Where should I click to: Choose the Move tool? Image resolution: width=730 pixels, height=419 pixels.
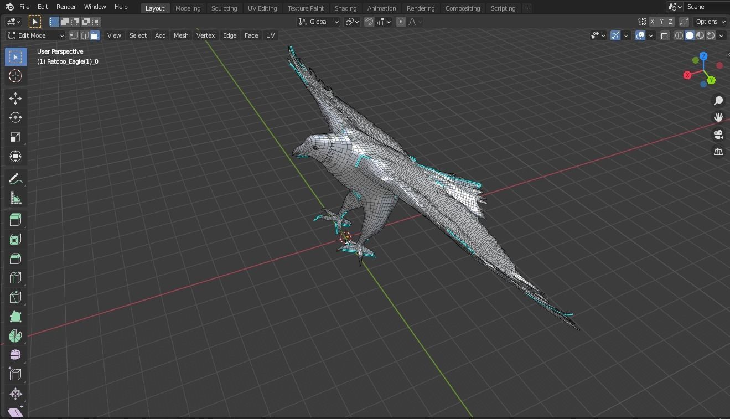click(15, 99)
